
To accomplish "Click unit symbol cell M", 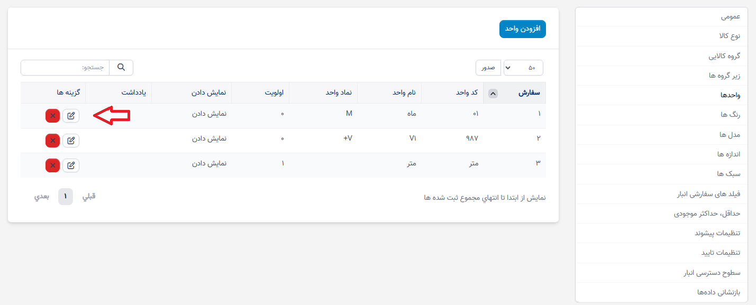I will 349,113.
